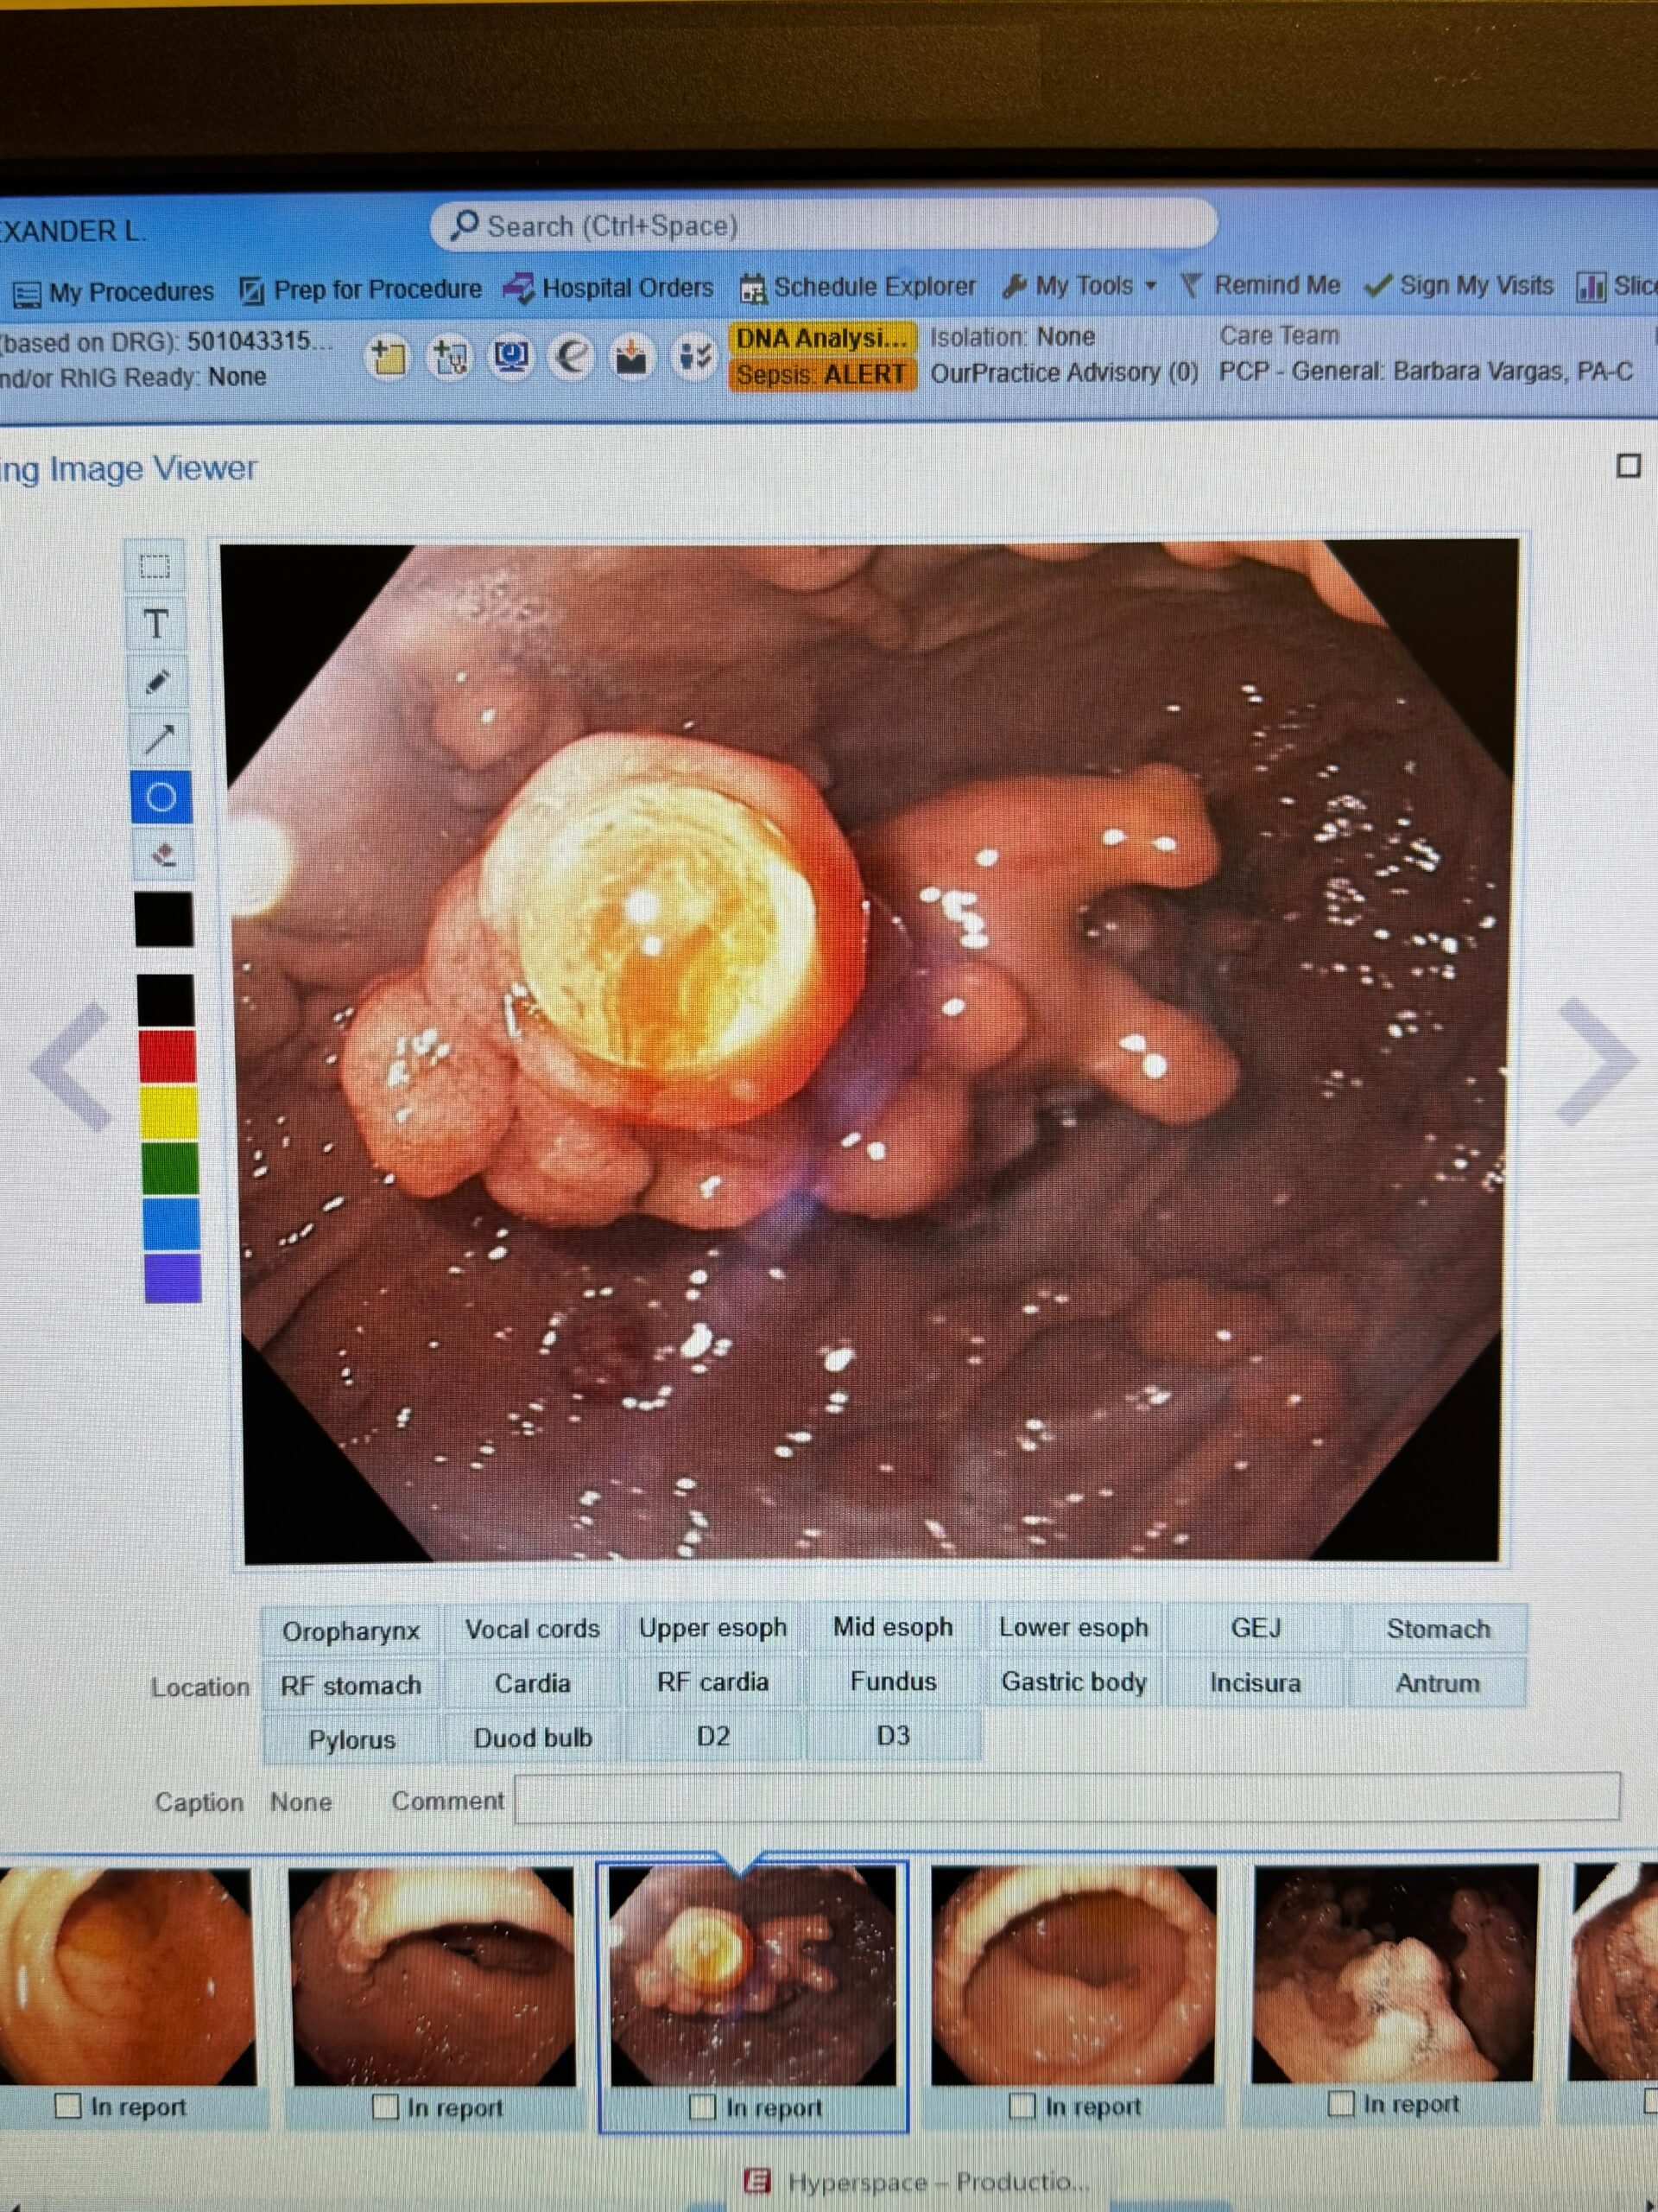This screenshot has width=1658, height=2212.
Task: Open Schedule Explorer
Action: [x=875, y=286]
